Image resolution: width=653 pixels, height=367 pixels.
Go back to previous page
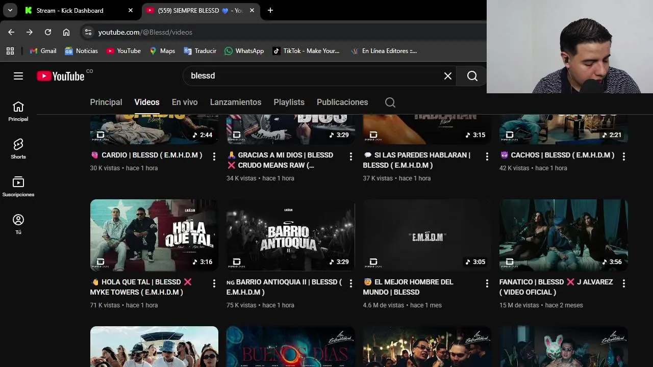pyautogui.click(x=11, y=32)
